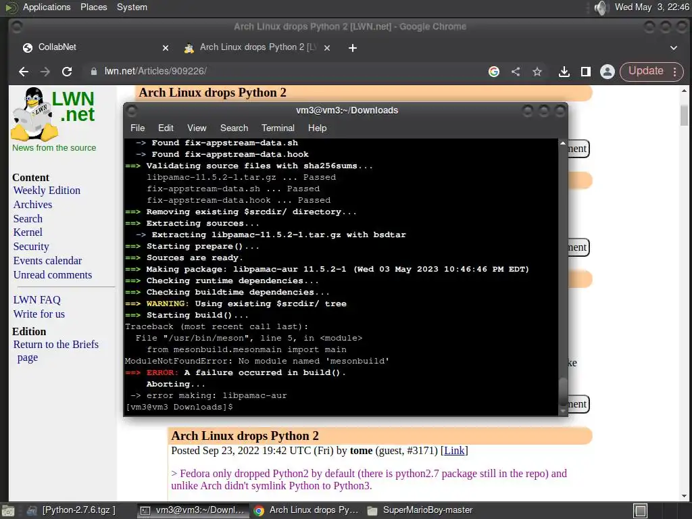Image resolution: width=692 pixels, height=519 pixels.
Task: Select the Arch Linux drops Python 2 tab
Action: pos(257,47)
